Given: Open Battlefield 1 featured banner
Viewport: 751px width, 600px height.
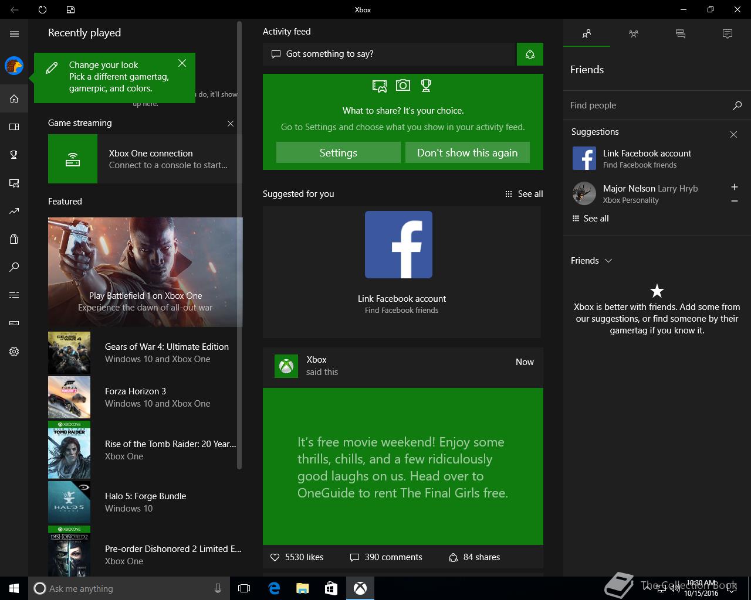Looking at the screenshot, I should tap(145, 272).
